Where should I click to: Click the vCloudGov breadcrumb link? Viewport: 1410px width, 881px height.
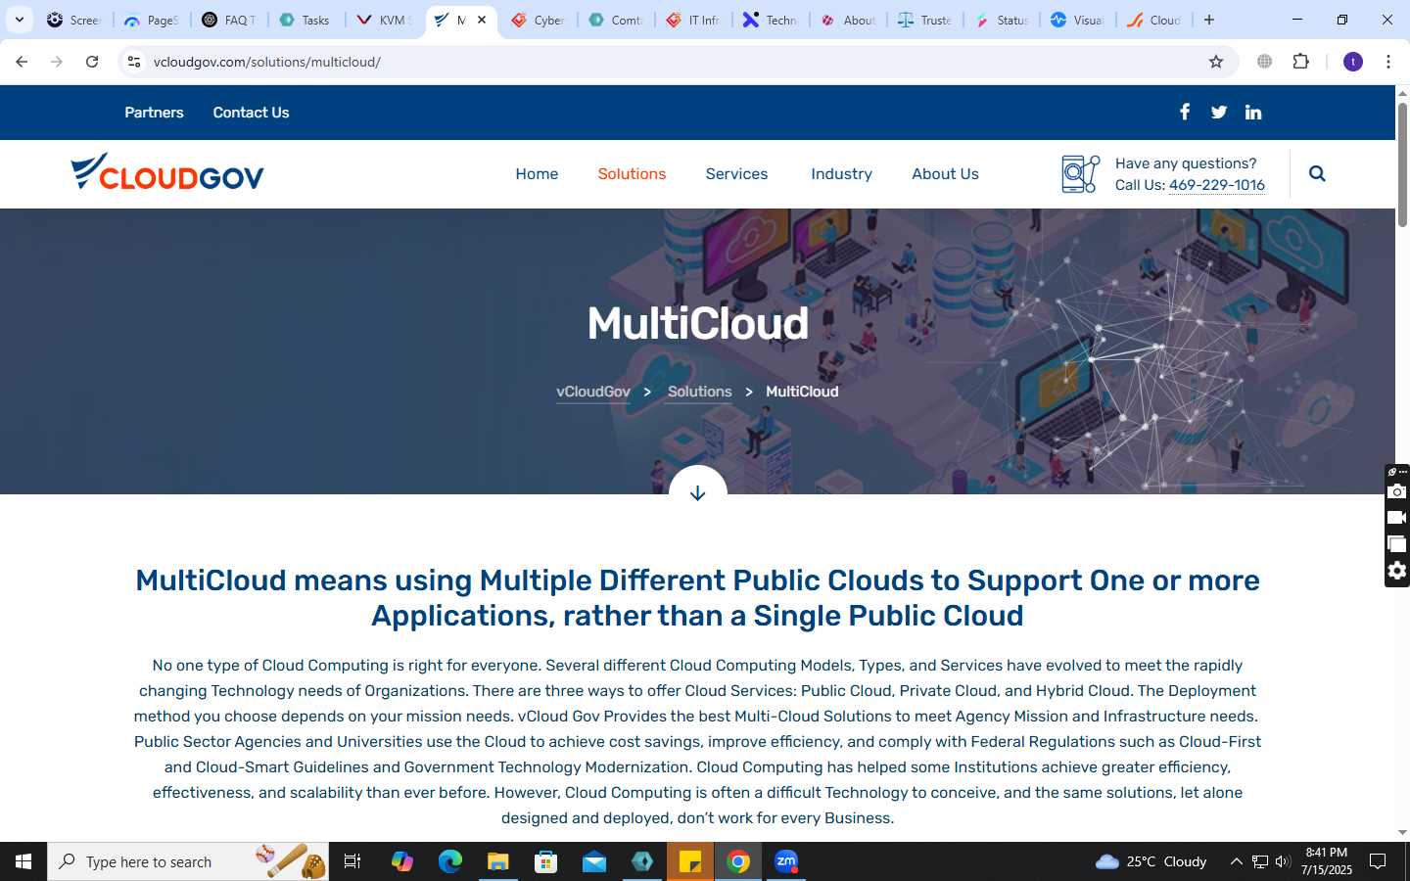click(x=593, y=392)
